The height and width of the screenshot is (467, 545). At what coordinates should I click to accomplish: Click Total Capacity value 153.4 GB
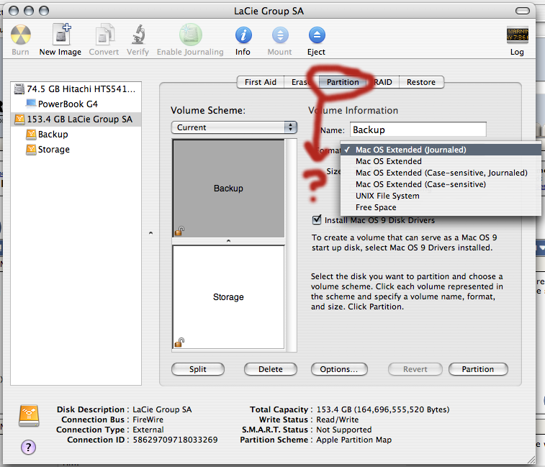(x=383, y=409)
